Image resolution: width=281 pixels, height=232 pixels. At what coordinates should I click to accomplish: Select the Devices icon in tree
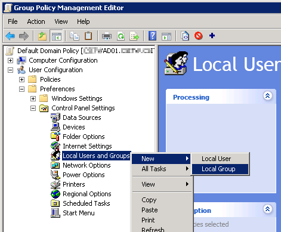coord(55,127)
